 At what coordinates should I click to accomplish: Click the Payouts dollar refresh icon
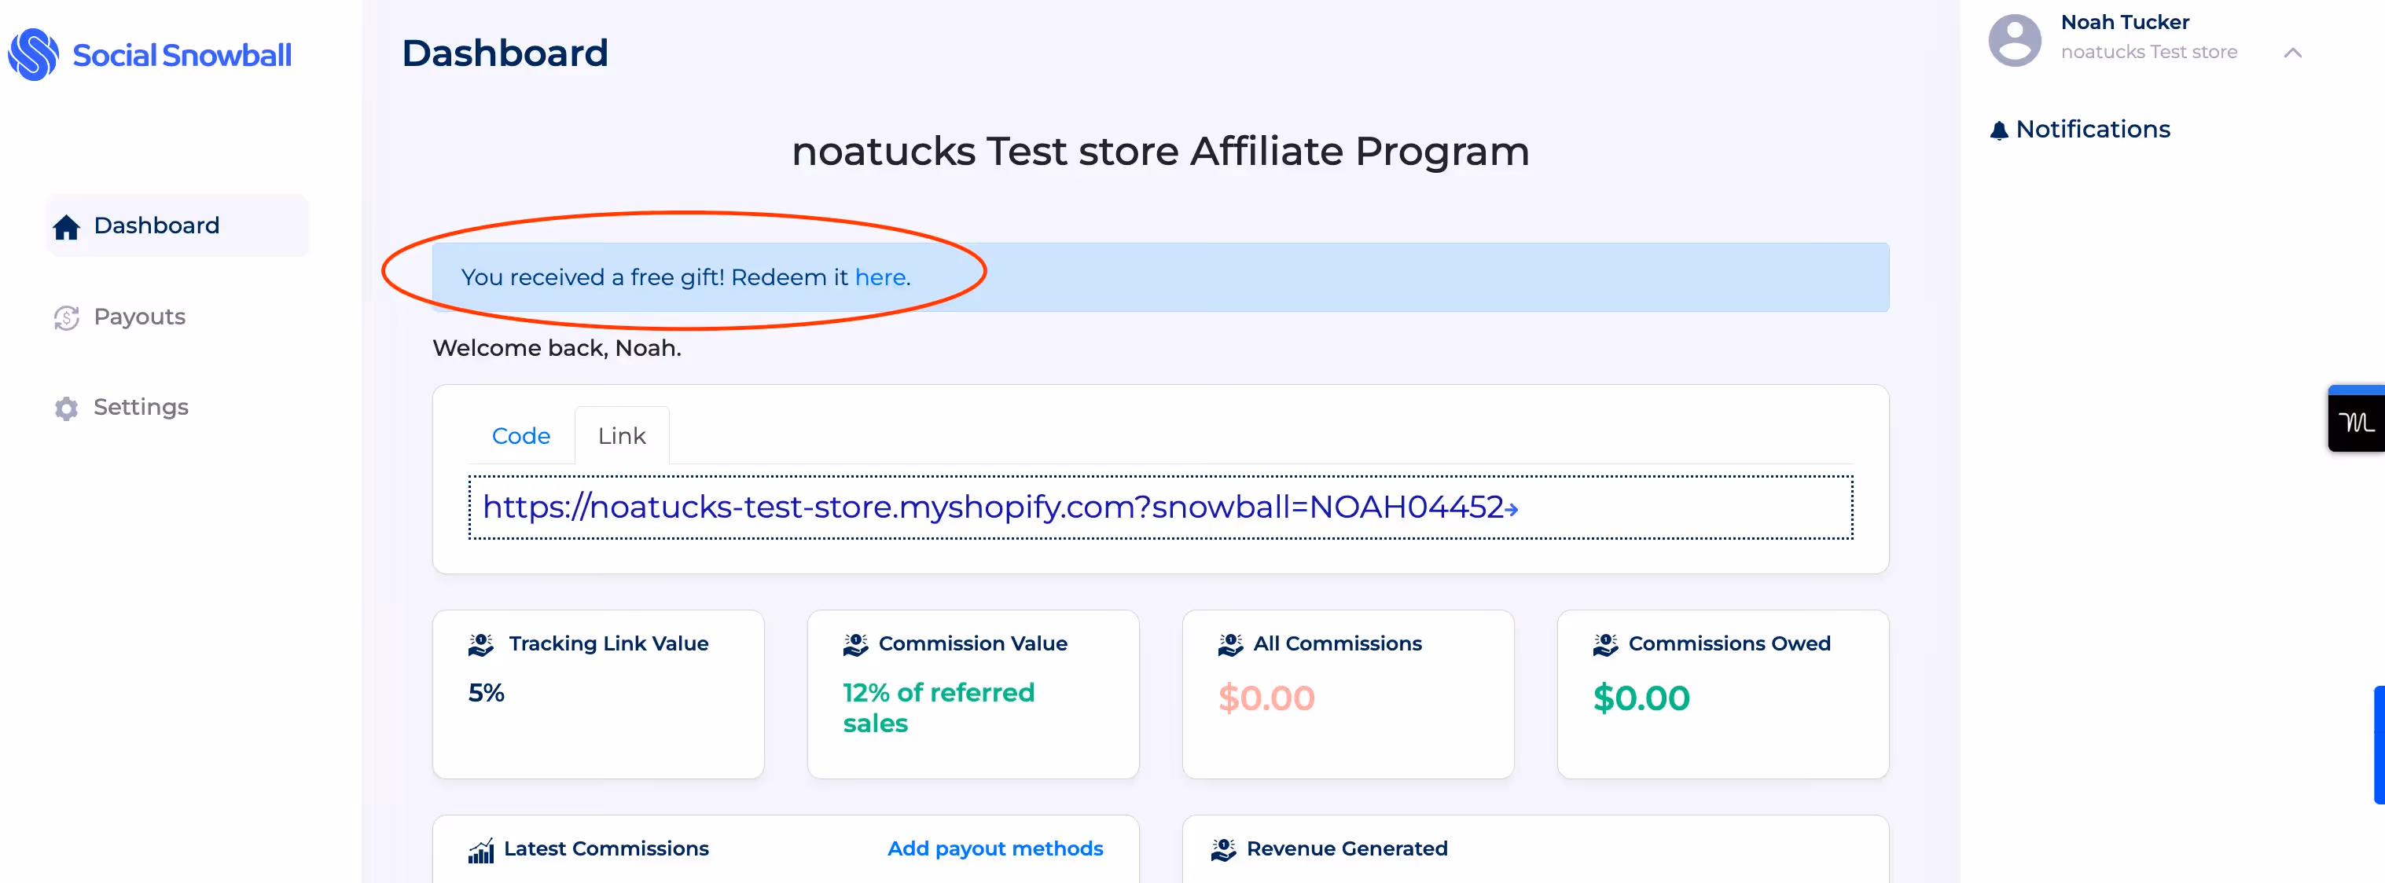tap(66, 317)
